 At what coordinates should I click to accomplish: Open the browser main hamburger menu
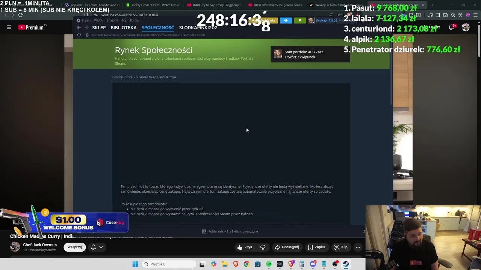(x=475, y=15)
